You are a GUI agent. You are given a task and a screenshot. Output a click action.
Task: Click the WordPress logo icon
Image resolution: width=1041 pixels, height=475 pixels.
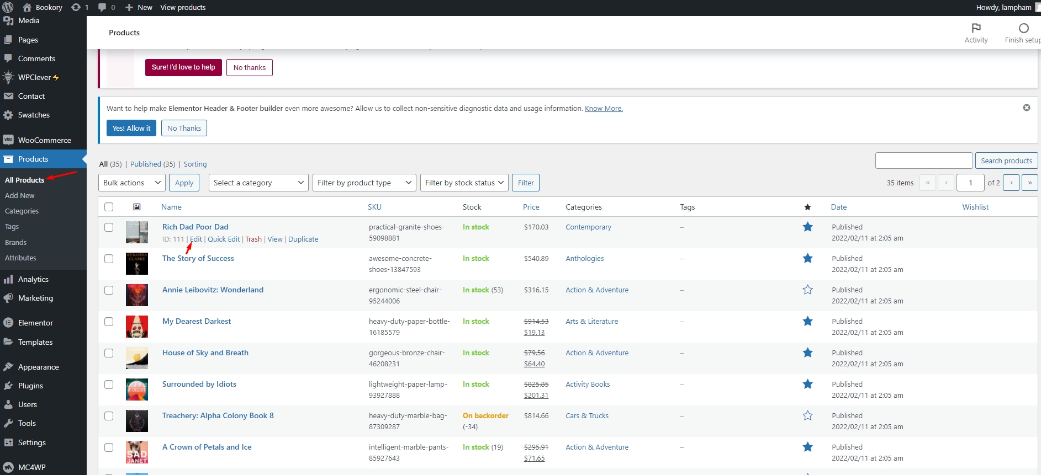[8, 7]
